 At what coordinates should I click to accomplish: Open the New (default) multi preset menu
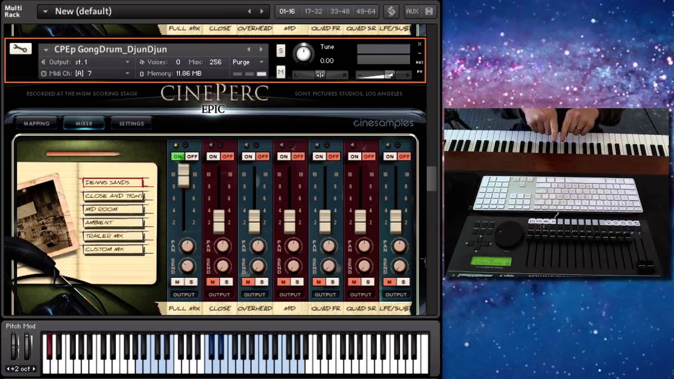46,11
